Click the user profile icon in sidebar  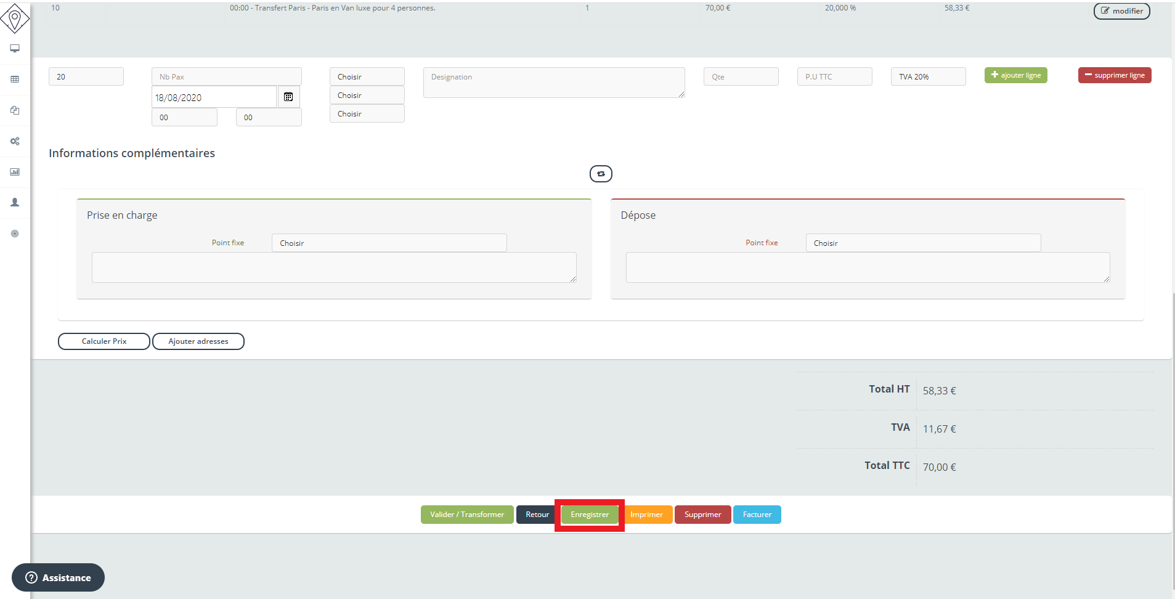click(x=15, y=203)
